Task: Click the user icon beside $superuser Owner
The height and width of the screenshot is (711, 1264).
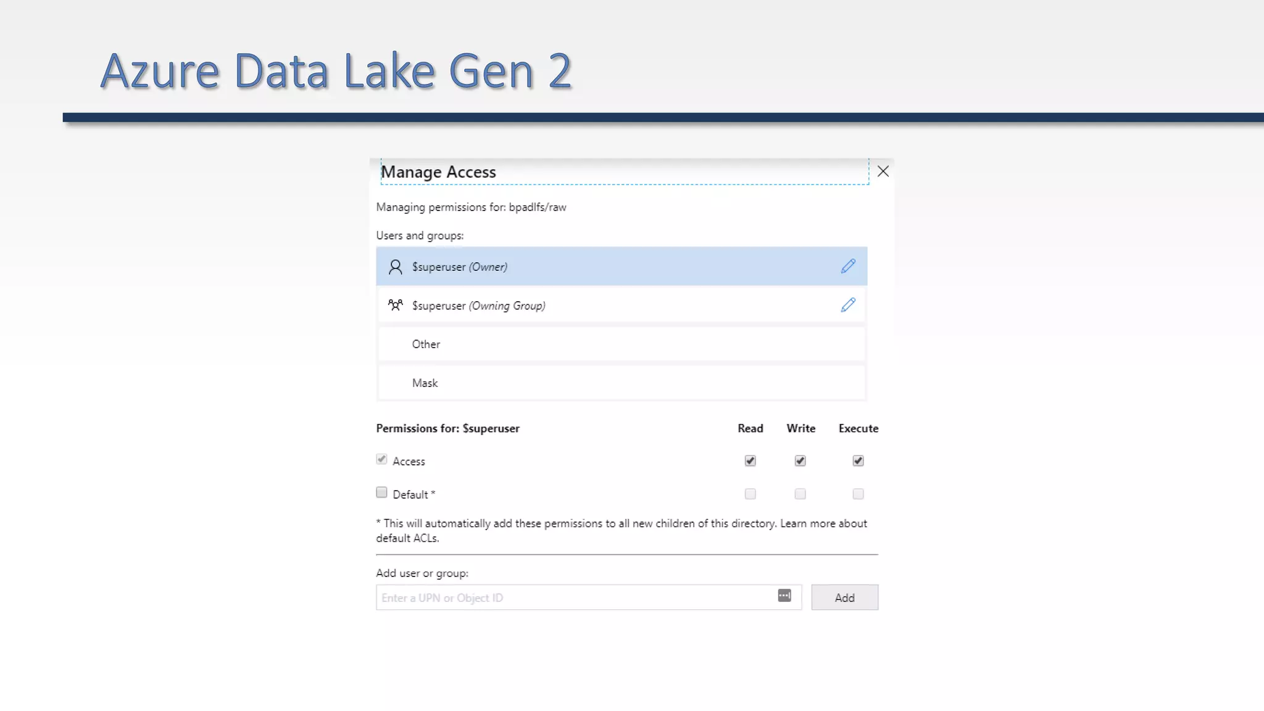Action: point(395,267)
